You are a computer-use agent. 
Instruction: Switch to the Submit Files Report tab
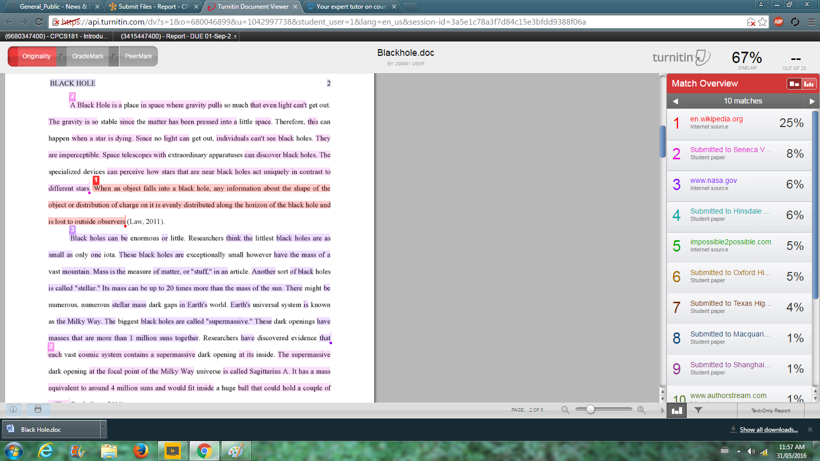154,7
